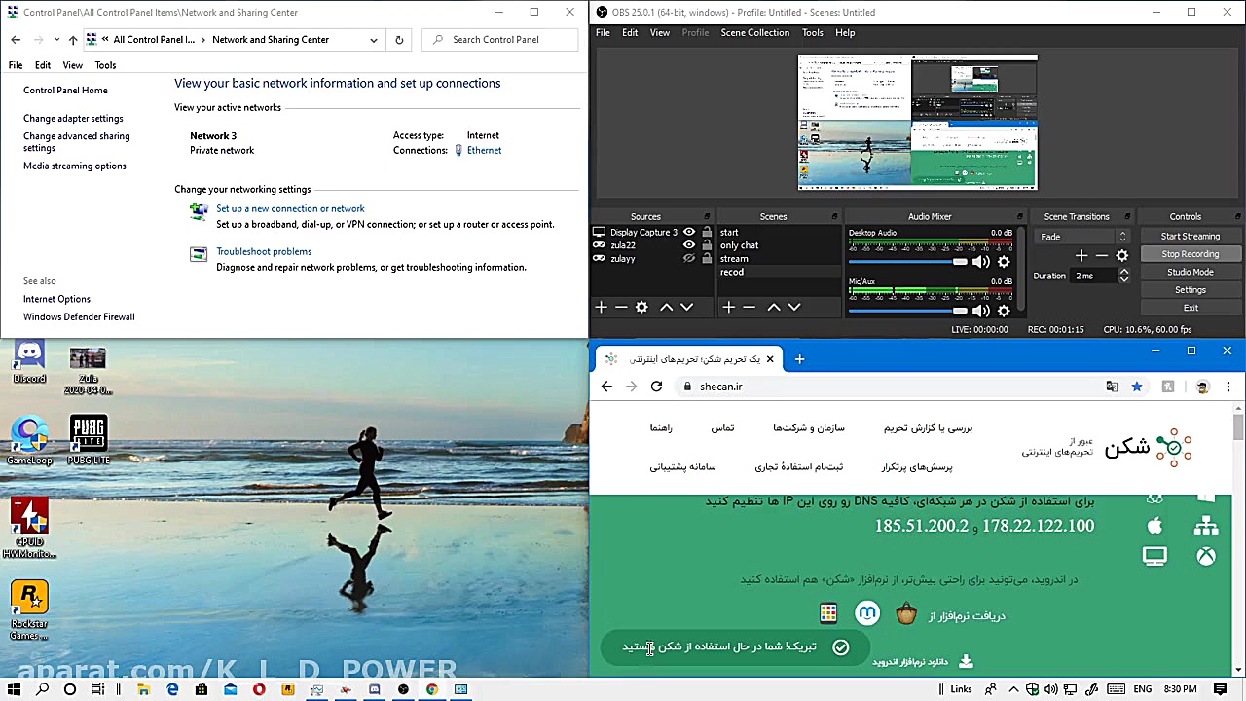Bookmark shecan.ir with the star icon
This screenshot has height=701, width=1246.
coord(1136,387)
